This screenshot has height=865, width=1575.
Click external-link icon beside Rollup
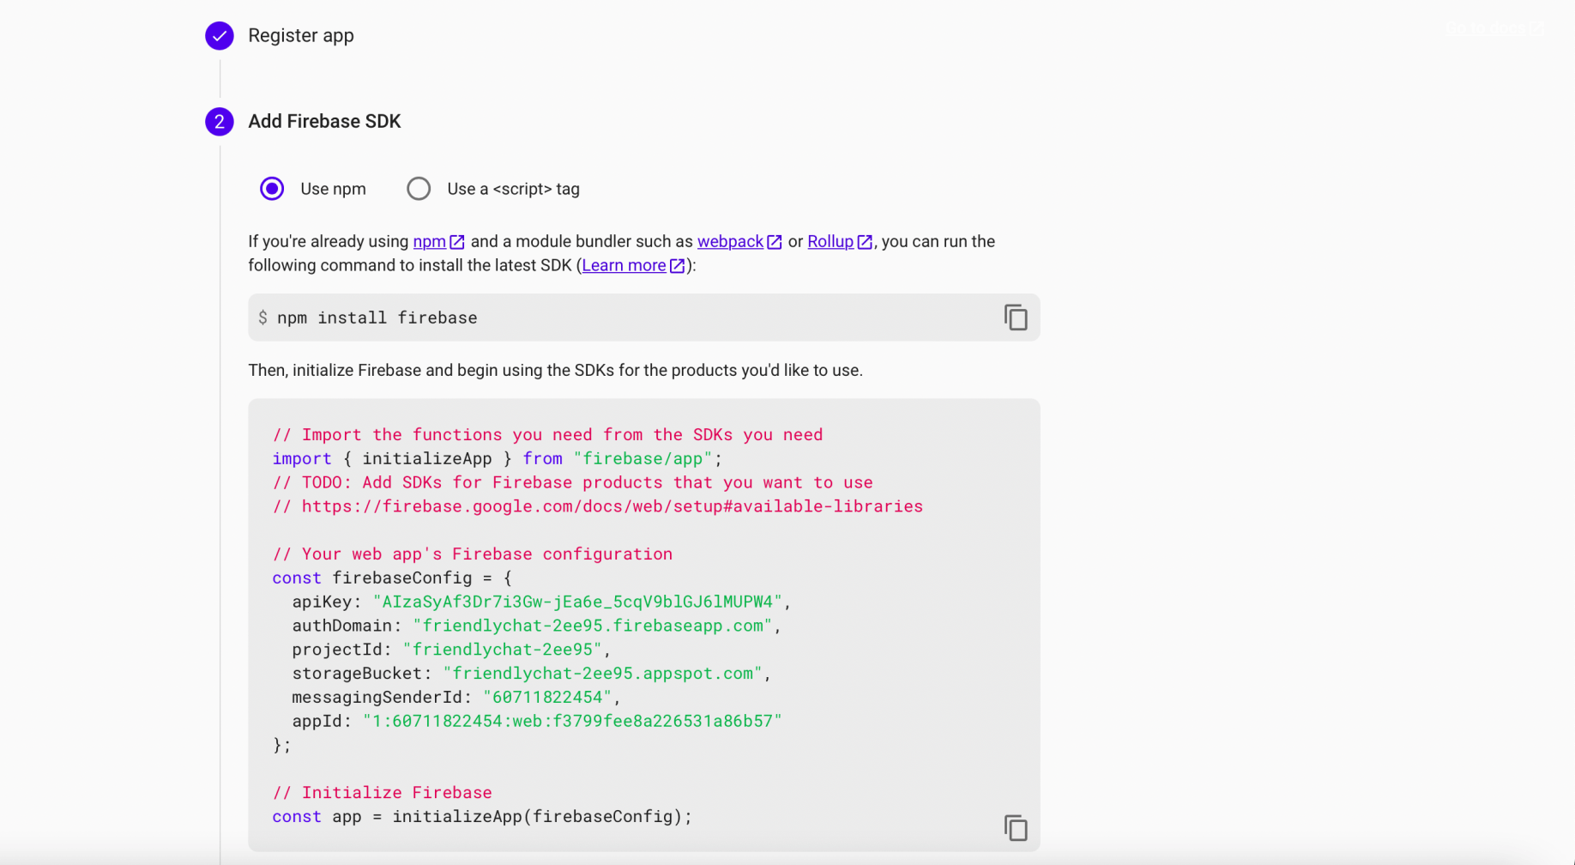[865, 242]
